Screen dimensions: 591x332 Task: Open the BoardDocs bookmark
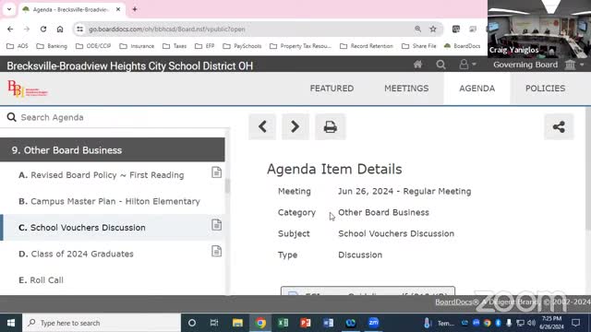tap(462, 46)
